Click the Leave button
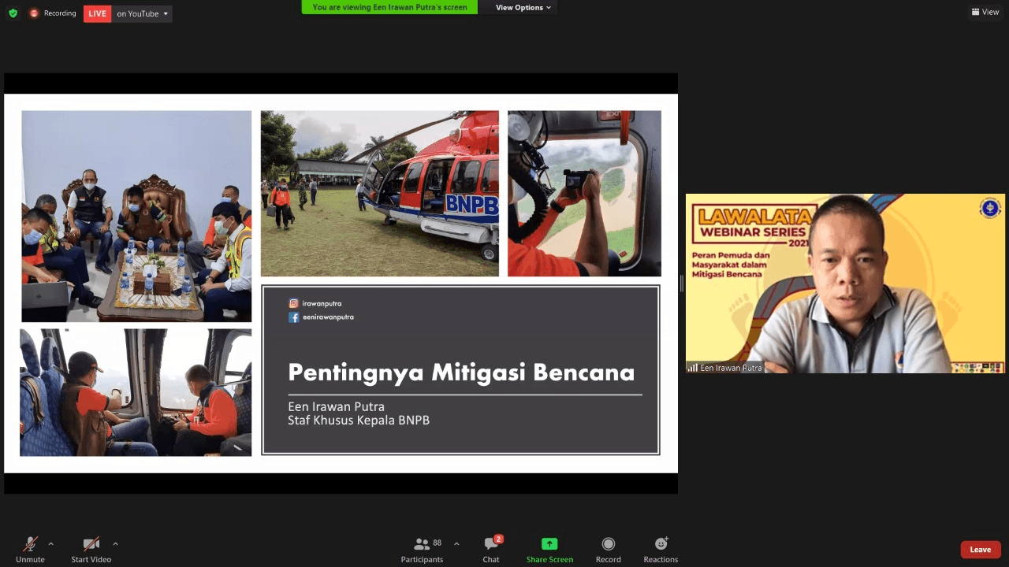 (x=980, y=549)
